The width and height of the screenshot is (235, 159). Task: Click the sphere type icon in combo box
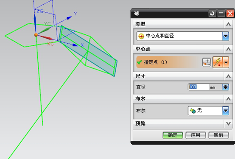(141, 36)
